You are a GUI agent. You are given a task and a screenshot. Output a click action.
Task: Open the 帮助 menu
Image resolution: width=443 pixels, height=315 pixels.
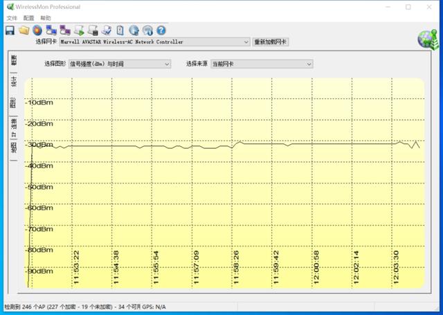46,18
